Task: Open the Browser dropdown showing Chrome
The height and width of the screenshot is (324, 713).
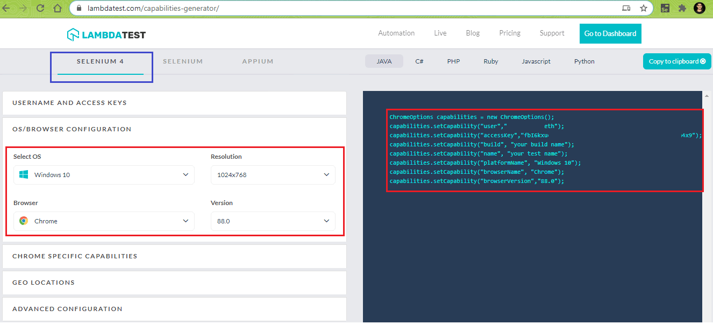Action: [104, 221]
